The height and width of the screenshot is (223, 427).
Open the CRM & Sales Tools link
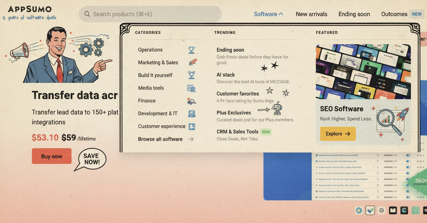[237, 132]
